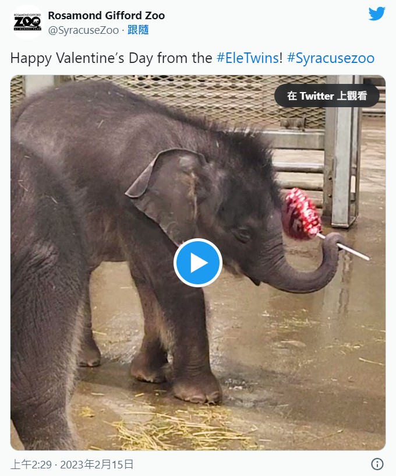Open the info icon beside the timestamp

click(x=377, y=464)
